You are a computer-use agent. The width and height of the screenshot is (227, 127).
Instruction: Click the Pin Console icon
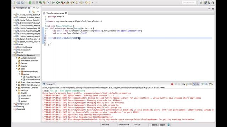pos(202,84)
